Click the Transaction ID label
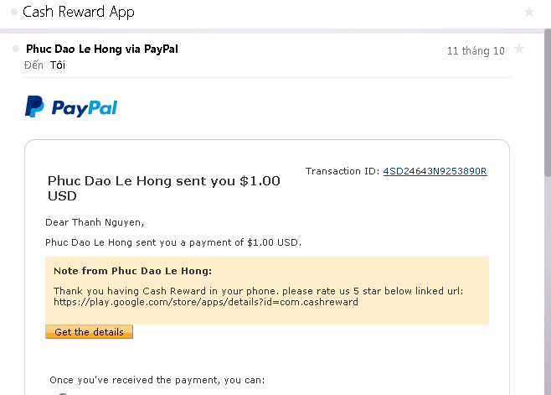This screenshot has width=551, height=395. coord(342,171)
